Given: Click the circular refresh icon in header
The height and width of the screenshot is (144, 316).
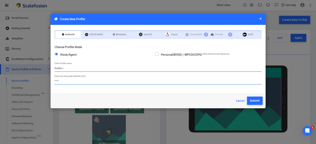Looking at the screenshot, I should 268,5.
